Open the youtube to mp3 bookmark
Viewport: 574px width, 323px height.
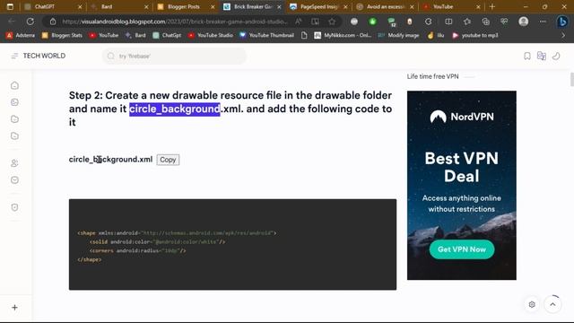pyautogui.click(x=475, y=35)
